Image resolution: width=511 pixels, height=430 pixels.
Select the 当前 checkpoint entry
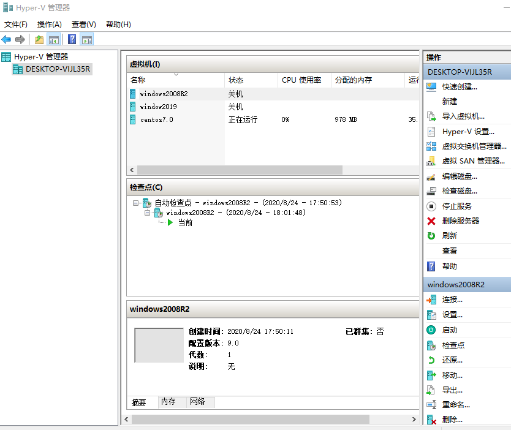tap(185, 223)
